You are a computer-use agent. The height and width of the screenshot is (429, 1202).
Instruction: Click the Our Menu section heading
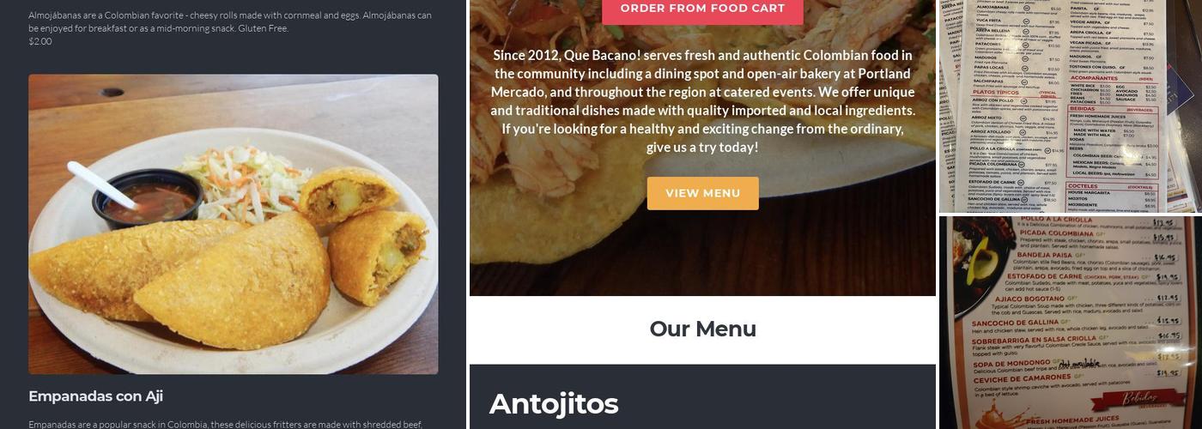(702, 329)
